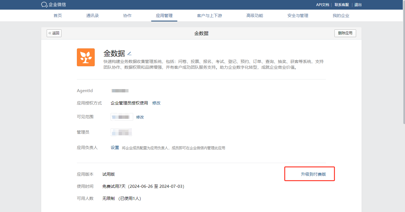Open 通讯录 tab

93,16
